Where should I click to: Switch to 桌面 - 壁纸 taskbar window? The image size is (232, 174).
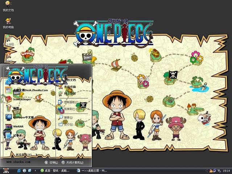(x=55, y=171)
